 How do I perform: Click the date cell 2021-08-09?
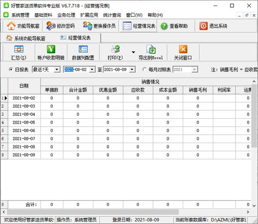click(x=24, y=155)
